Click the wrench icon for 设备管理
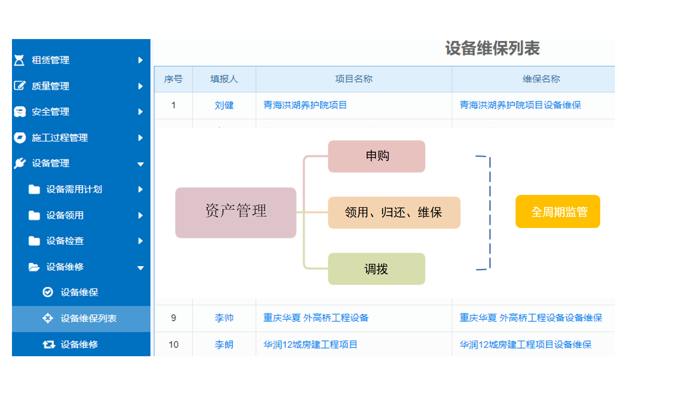 [x=20, y=163]
